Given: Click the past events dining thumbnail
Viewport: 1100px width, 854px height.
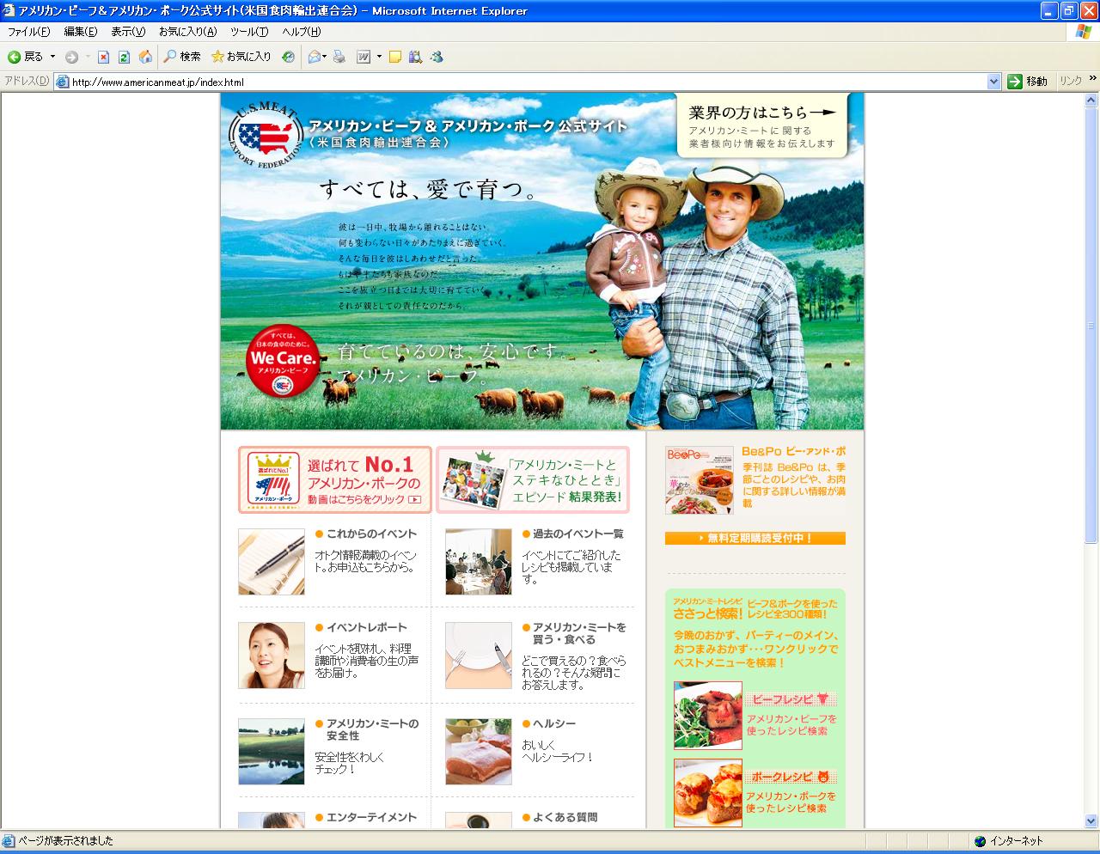Looking at the screenshot, I should pos(479,562).
